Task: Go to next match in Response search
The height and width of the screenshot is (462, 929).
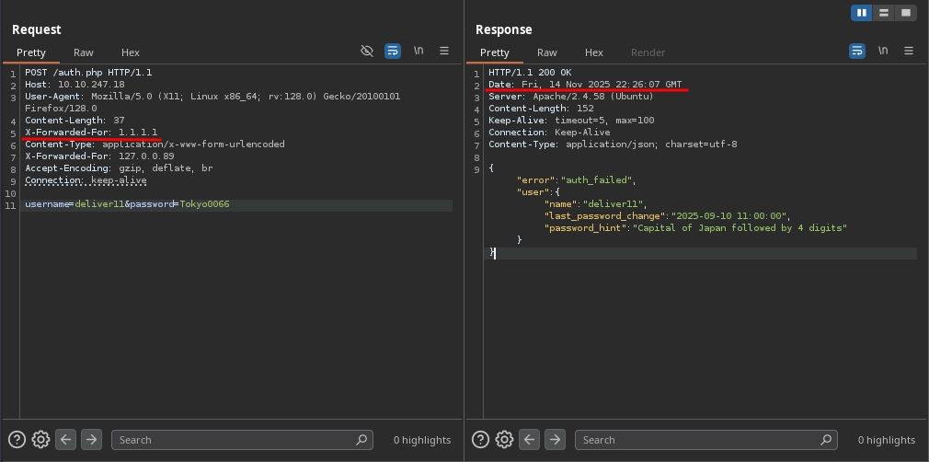Action: pos(555,440)
